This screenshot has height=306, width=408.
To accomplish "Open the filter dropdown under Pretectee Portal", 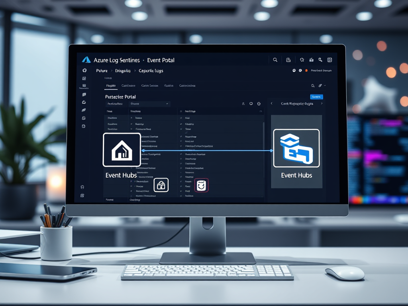I will click(x=149, y=104).
